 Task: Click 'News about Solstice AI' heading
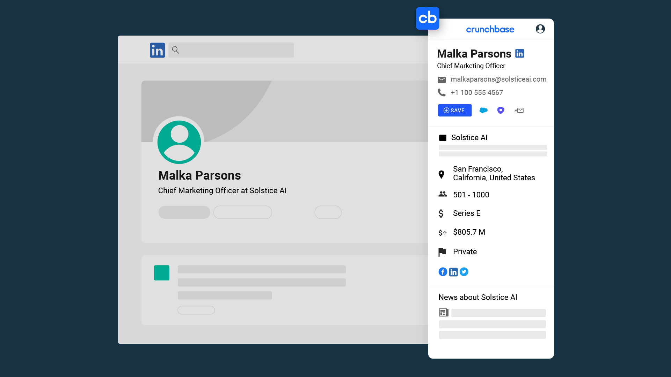tap(478, 297)
